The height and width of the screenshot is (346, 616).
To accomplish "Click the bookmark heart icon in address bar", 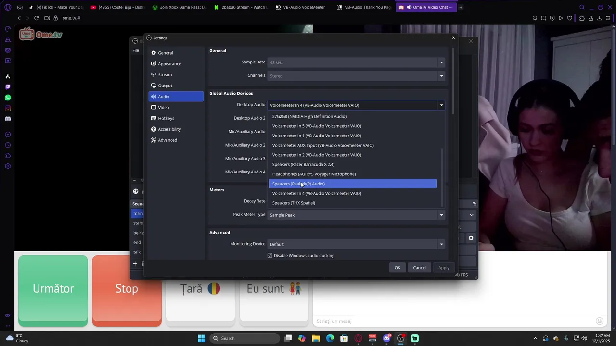I will pos(570,18).
